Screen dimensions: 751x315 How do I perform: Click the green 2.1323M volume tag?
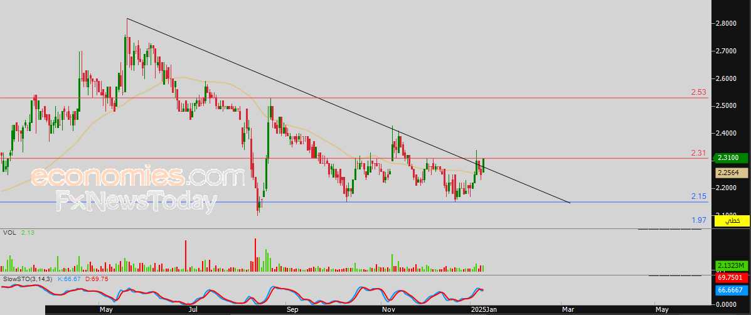click(x=731, y=265)
